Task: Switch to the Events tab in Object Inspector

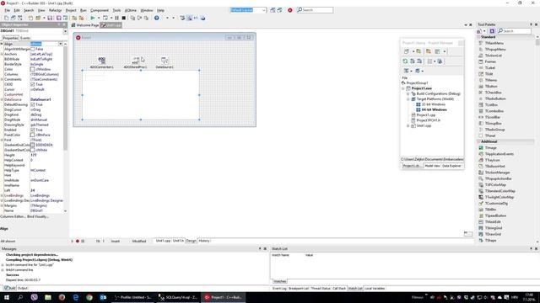Action: (24, 38)
